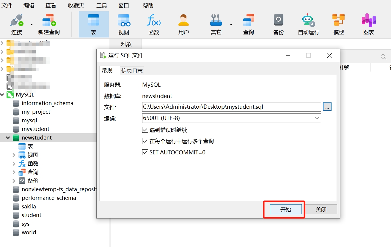Switch to the 信息日志 tab
391x247 pixels.
132,71
